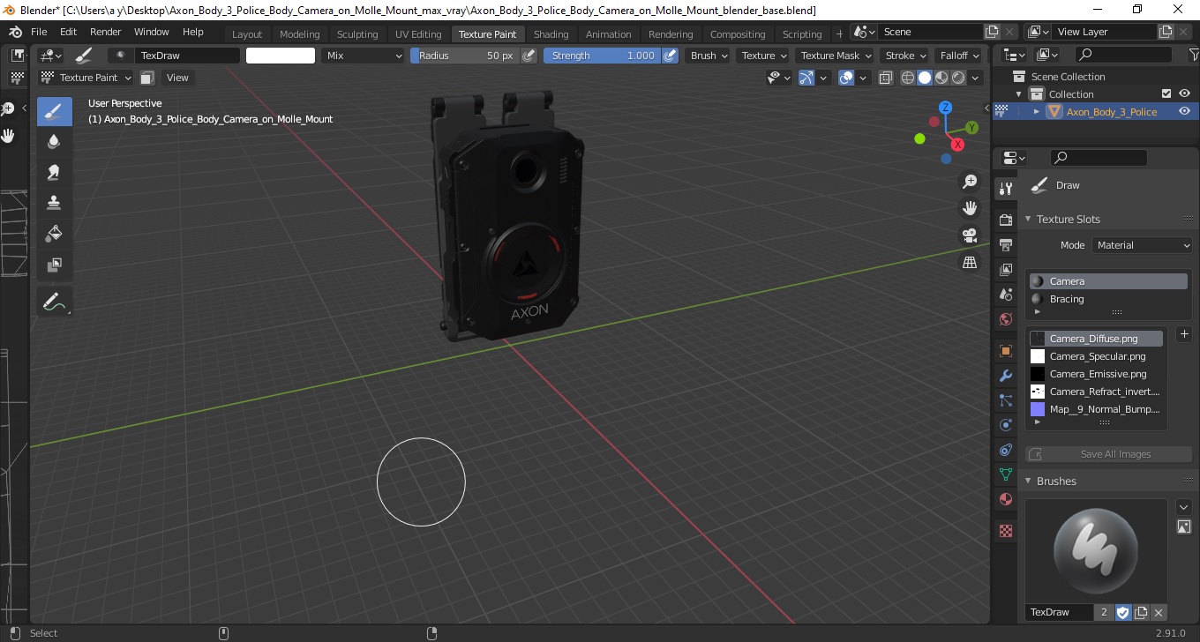
Task: Open Active Tool properties tab
Action: pos(1005,188)
